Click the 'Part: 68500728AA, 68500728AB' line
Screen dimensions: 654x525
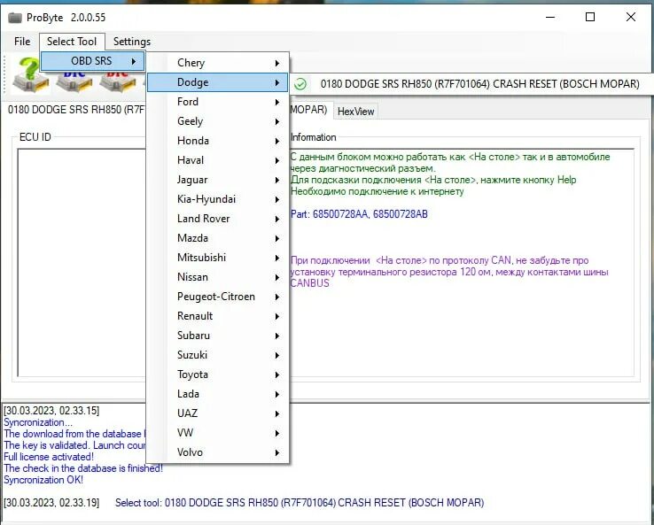point(359,214)
